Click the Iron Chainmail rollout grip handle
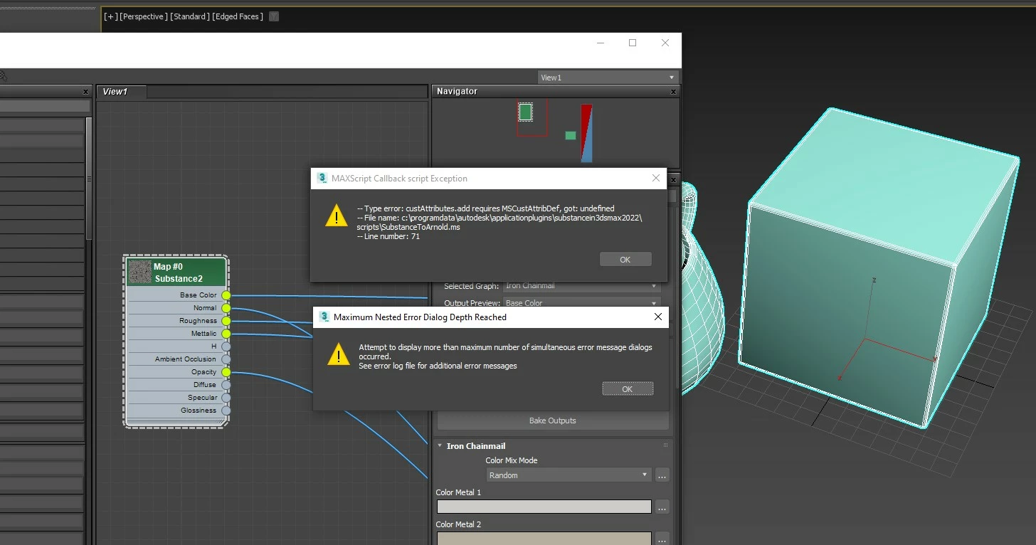Image resolution: width=1036 pixels, height=545 pixels. (665, 445)
